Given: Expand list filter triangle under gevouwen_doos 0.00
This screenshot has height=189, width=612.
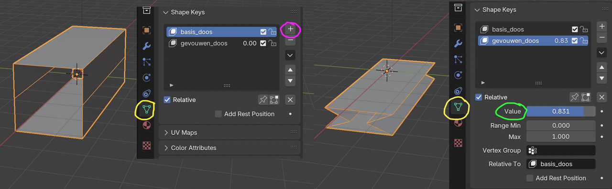Looking at the screenshot, I should coord(172,85).
